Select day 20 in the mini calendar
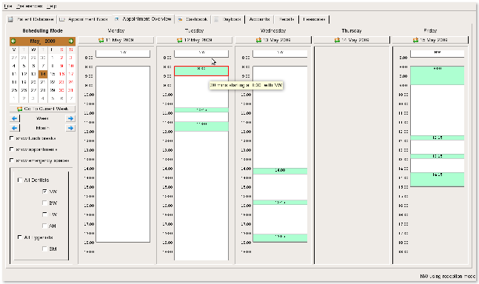The image size is (479, 284). (x=33, y=82)
